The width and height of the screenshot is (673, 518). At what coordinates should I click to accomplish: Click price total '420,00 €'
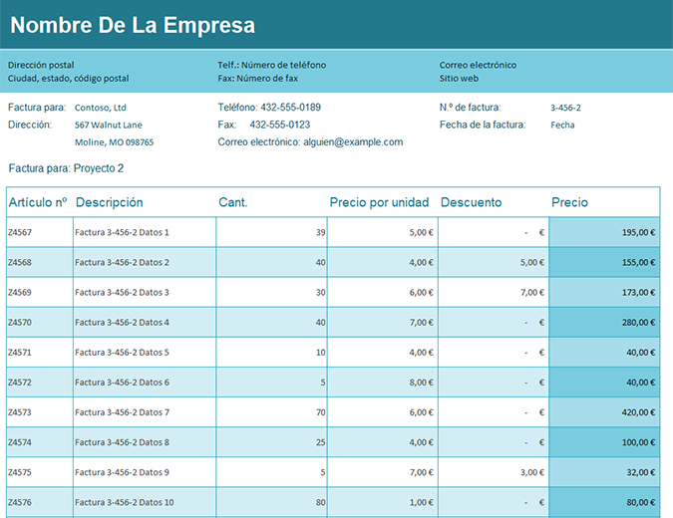click(x=639, y=412)
